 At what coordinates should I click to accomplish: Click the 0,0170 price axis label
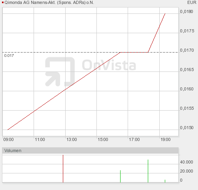click(187, 50)
